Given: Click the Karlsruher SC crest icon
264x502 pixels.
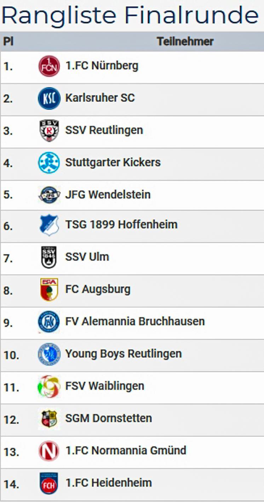Looking at the screenshot, I should coord(49,98).
